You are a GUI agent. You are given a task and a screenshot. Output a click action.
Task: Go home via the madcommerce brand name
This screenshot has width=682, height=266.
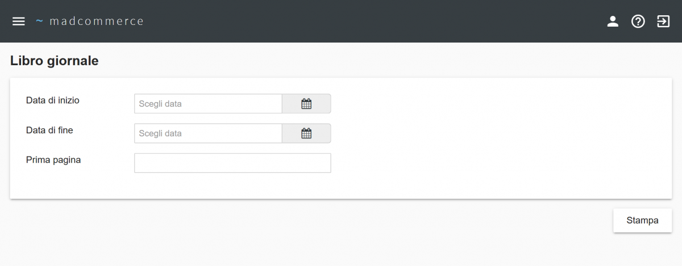97,22
